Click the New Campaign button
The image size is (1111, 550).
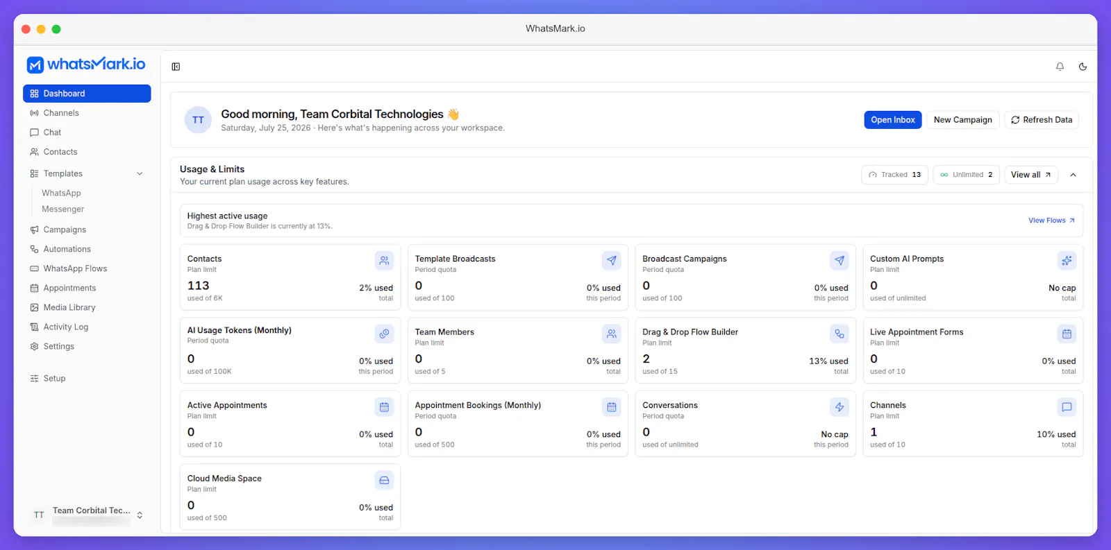[x=963, y=120]
